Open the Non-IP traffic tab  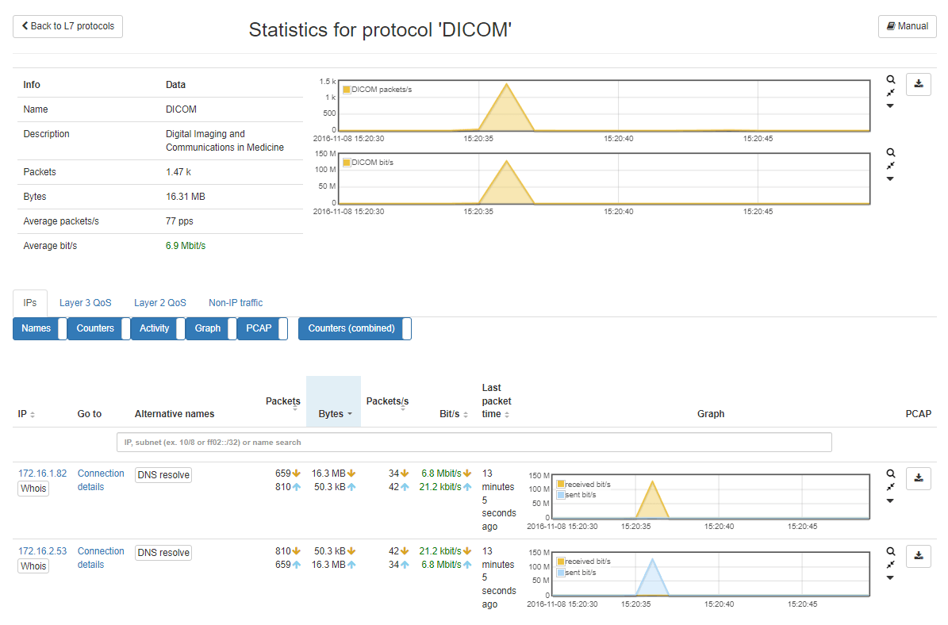236,303
